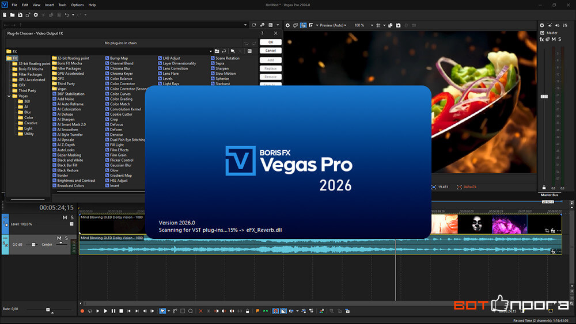Open the audio clip's fx button

(x=553, y=251)
